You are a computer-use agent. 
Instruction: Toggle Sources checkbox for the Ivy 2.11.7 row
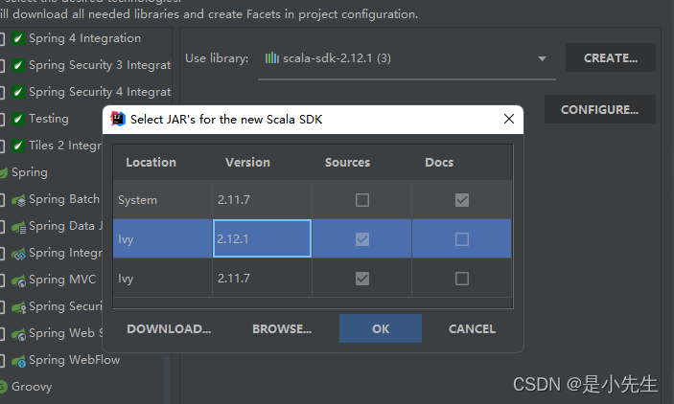362,279
